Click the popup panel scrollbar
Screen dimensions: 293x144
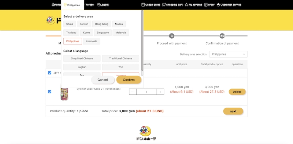[x=142, y=40]
